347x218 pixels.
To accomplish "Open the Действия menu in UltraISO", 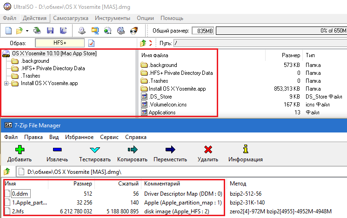I will click(34, 18).
